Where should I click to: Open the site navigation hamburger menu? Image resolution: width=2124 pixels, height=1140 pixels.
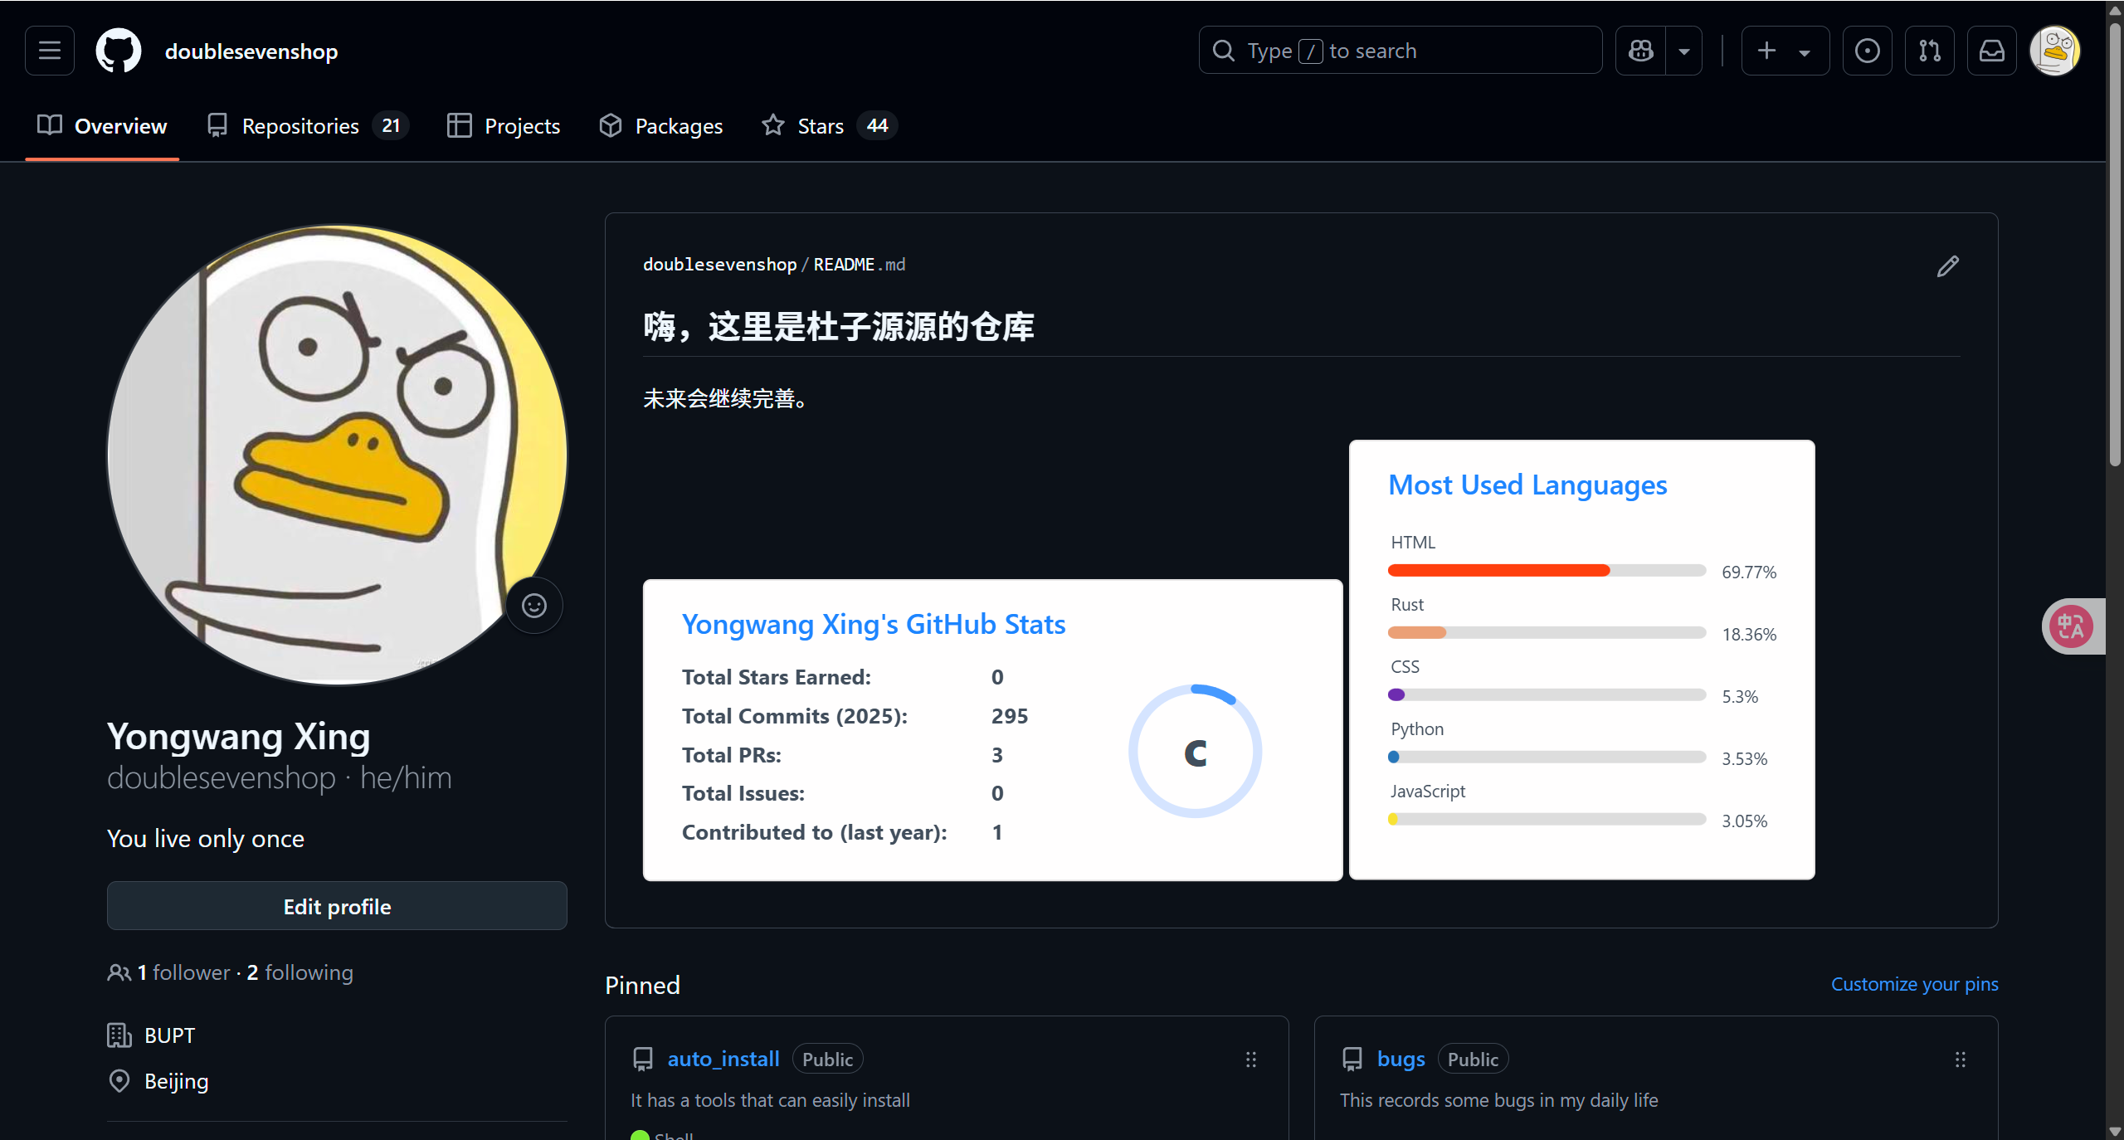pos(49,51)
